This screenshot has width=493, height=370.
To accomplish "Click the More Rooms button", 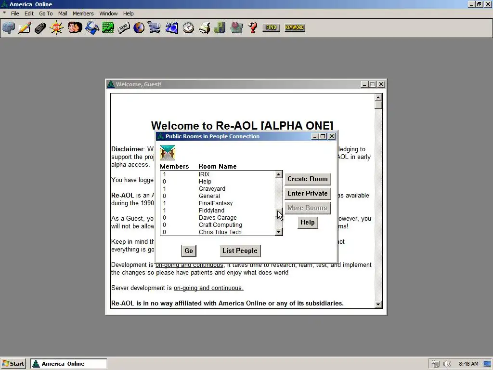I will pos(308,208).
